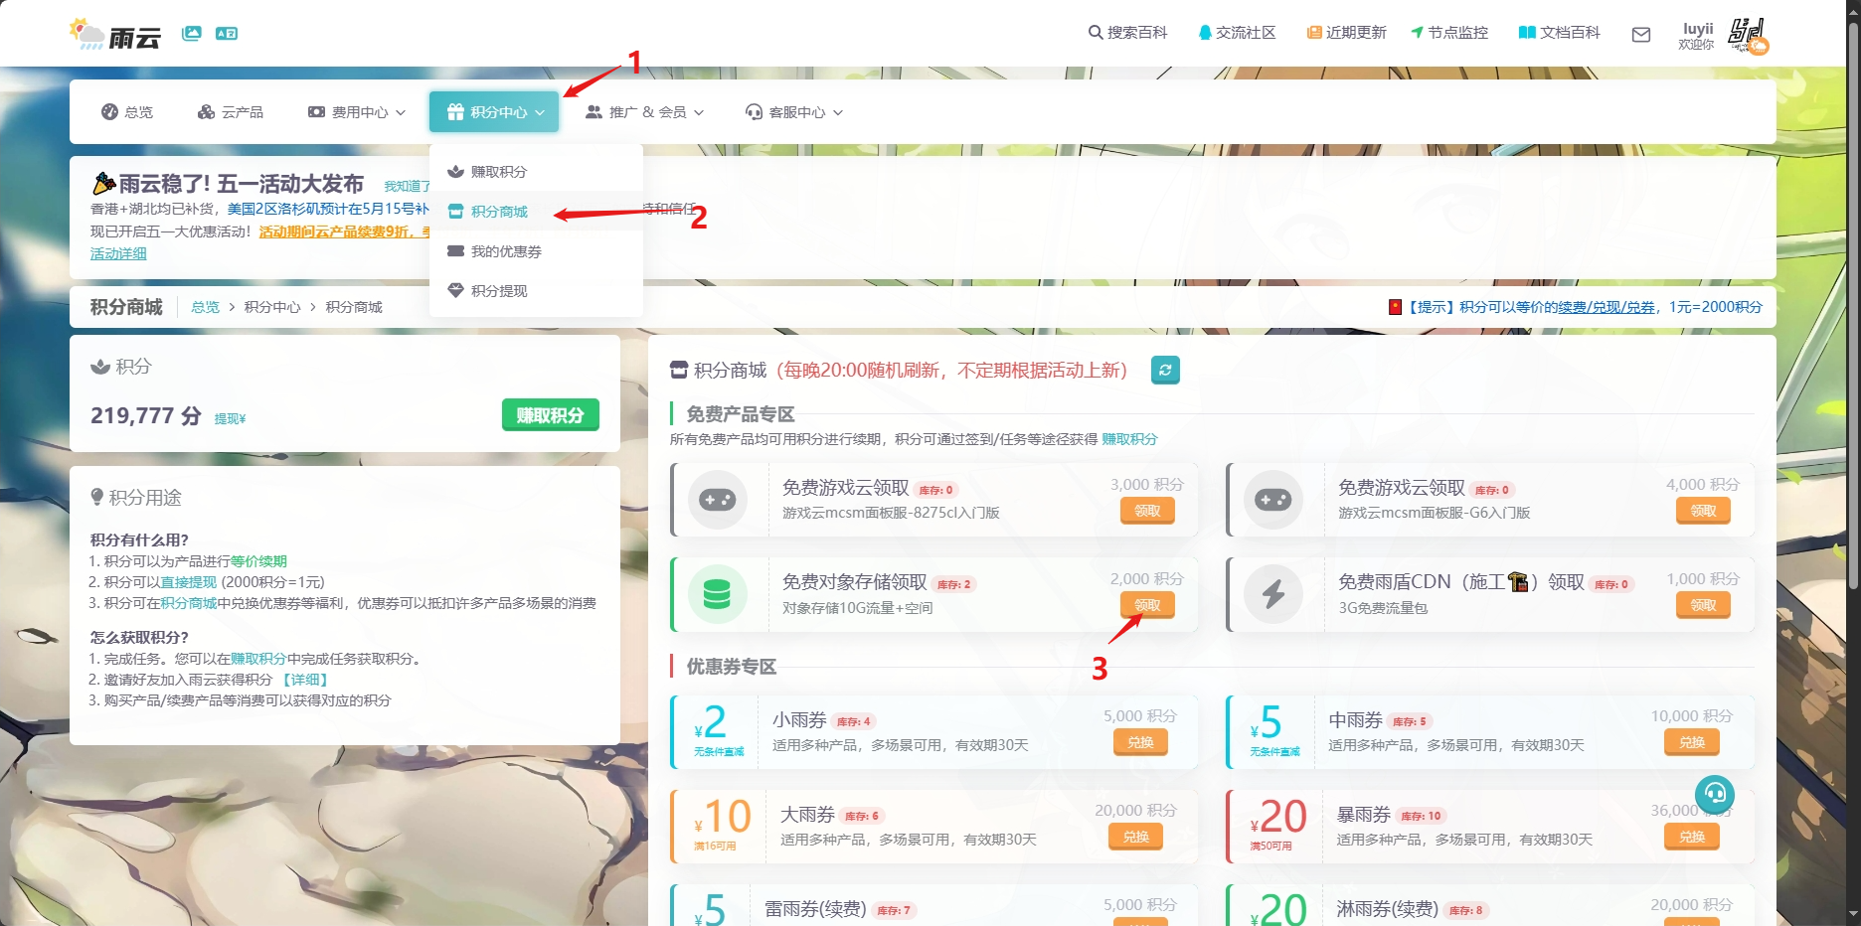Click the refresh icon beside 积分商城 heading

pyautogui.click(x=1165, y=370)
